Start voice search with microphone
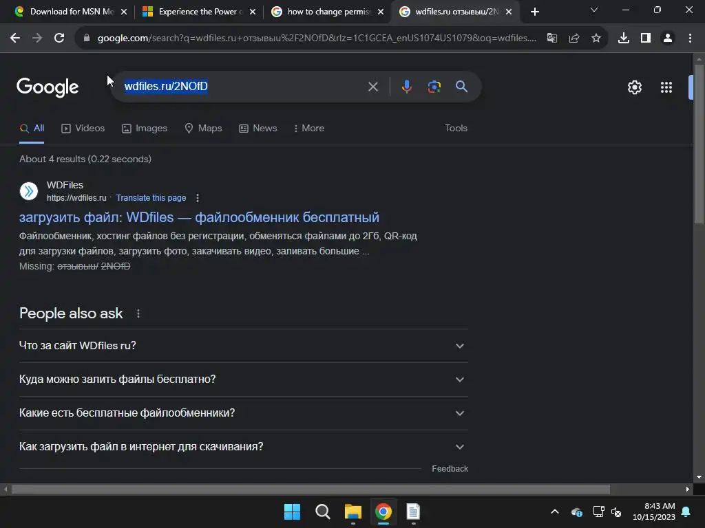This screenshot has height=528, width=705. (x=406, y=87)
